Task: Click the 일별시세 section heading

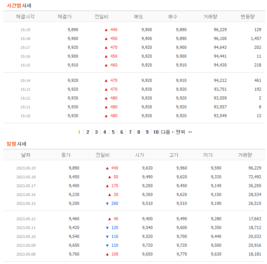Action: coord(16,144)
